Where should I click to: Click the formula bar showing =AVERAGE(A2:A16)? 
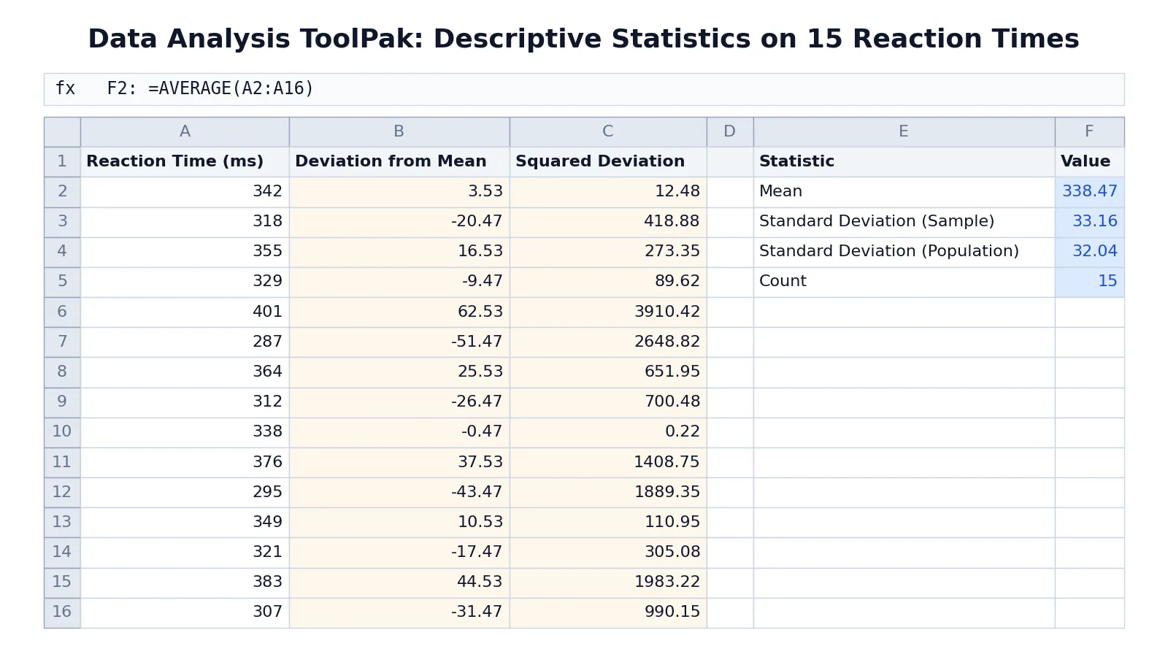(584, 89)
